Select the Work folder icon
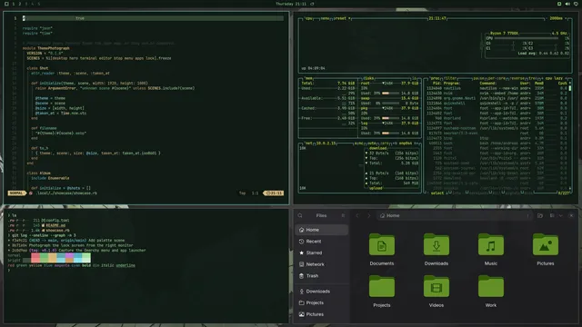Image resolution: width=582 pixels, height=327 pixels. (x=491, y=287)
